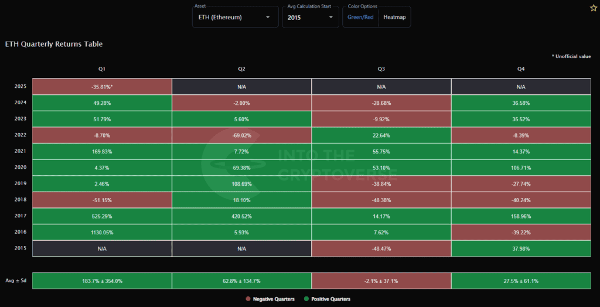Viewport: 600px width, 307px height.
Task: Click the 1130.05% cell
Action: [102, 233]
